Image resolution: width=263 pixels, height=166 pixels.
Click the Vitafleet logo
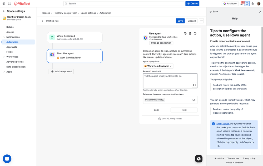[x=22, y=3]
